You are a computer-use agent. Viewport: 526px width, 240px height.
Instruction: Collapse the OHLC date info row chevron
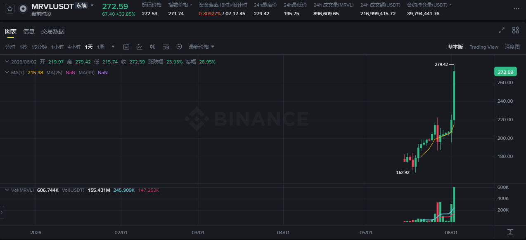coord(7,61)
